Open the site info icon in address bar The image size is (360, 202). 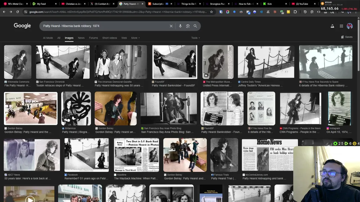pyautogui.click(x=26, y=12)
